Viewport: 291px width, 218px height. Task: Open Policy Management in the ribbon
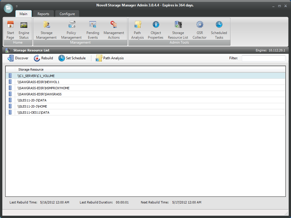pos(71,30)
